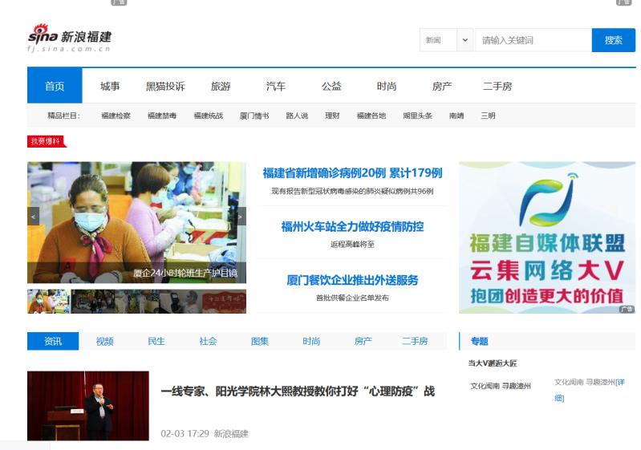Click the previous slide arrow on carousel
Screen dimensions: 641x450
click(x=33, y=216)
